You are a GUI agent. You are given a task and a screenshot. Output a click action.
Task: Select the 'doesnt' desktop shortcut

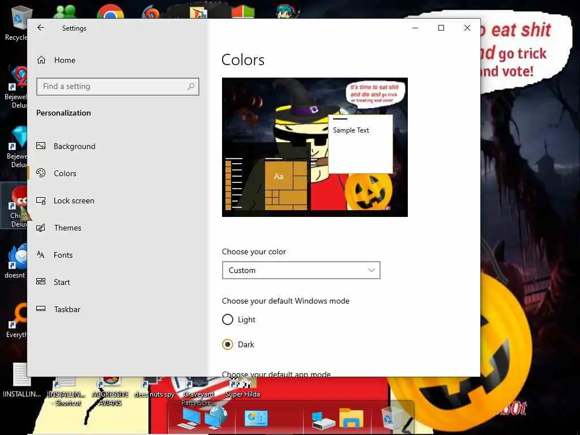(x=15, y=261)
